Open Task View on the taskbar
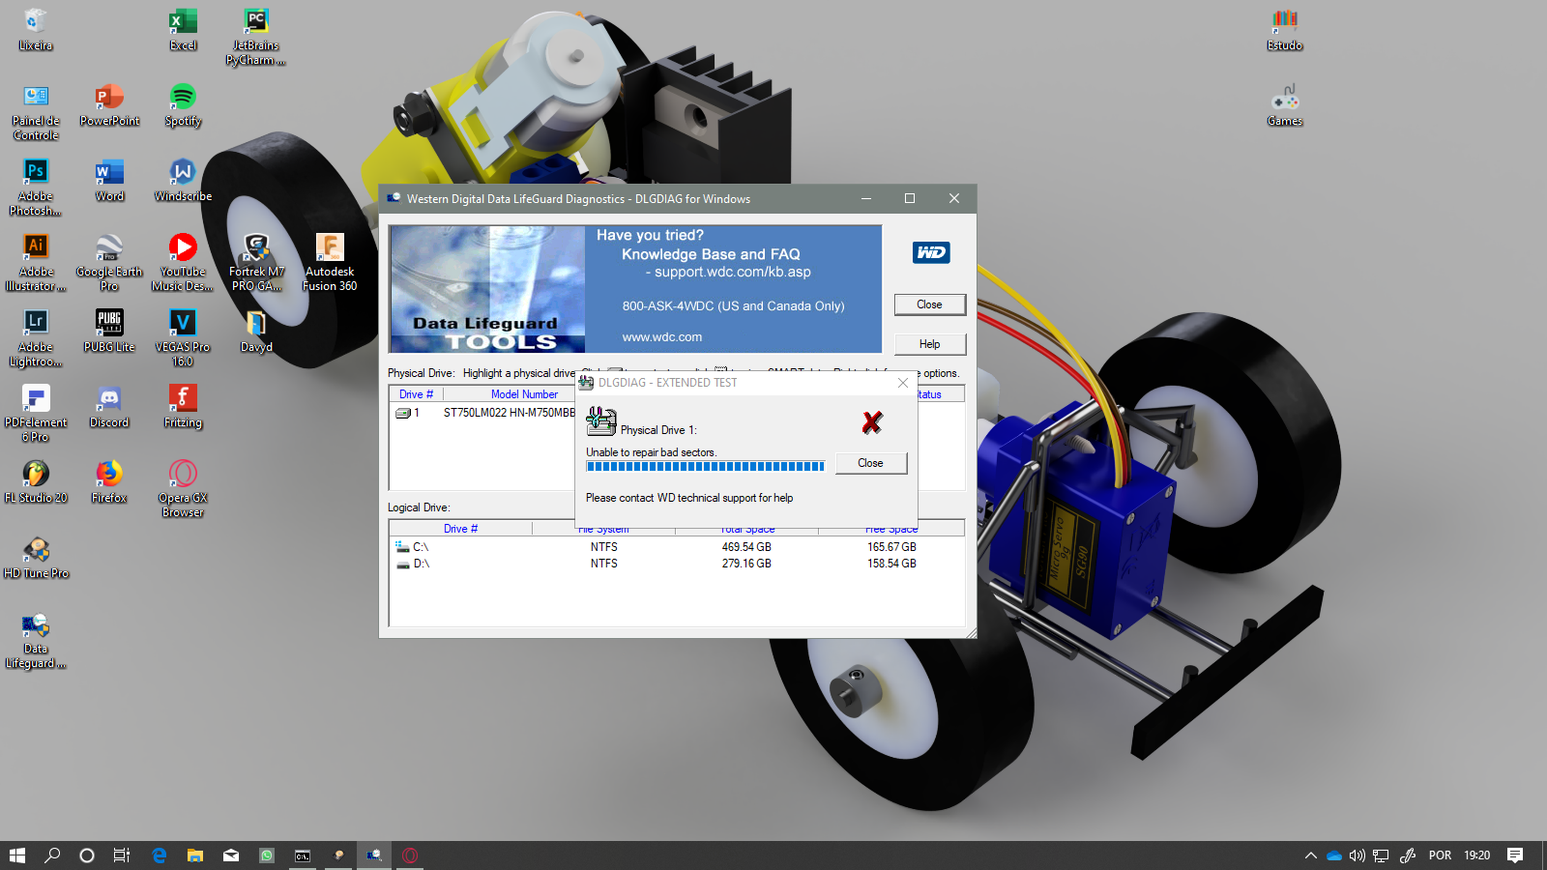Screen dimensions: 1547x870 122,855
